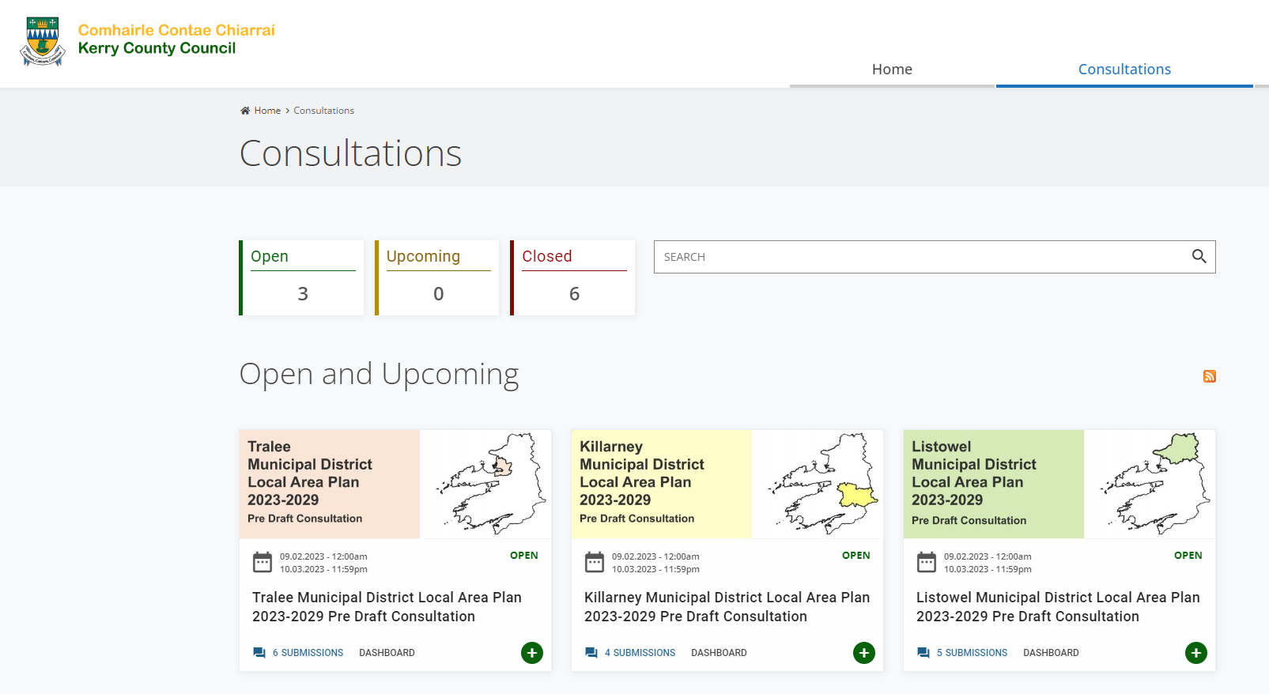
Task: Open Killarney Municipal District Local Area Plan title
Action: [x=727, y=607]
